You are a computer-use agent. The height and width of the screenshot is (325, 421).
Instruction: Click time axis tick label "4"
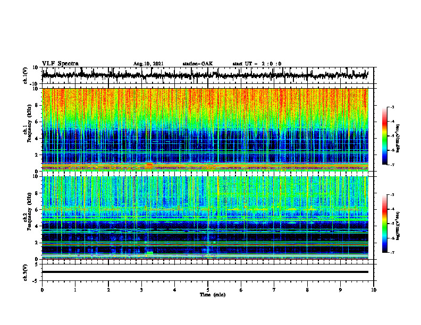point(174,290)
